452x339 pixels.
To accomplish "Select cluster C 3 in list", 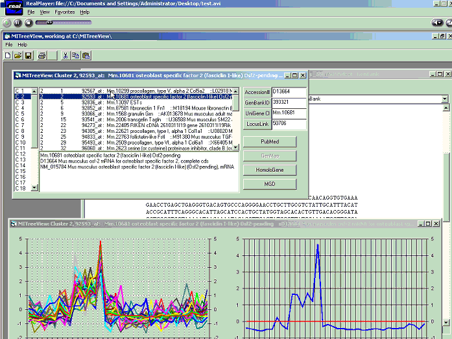I will [23, 102].
